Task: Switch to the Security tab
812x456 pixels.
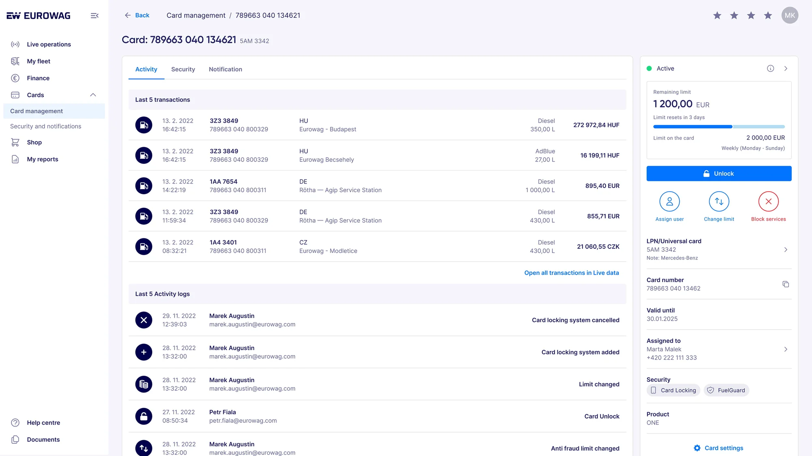Action: 183,69
